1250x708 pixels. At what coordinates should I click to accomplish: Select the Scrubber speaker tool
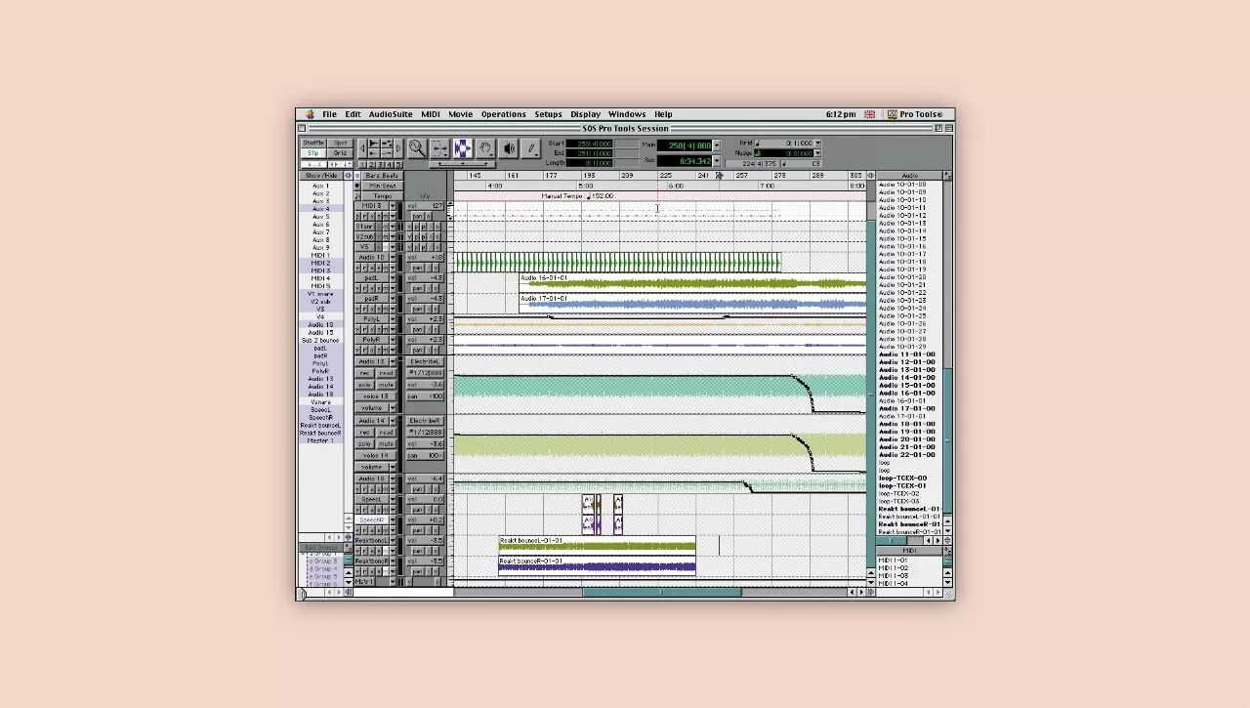click(x=509, y=148)
